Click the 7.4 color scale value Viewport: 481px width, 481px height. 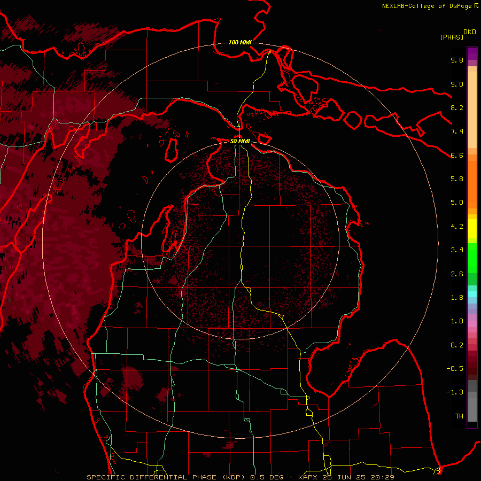point(457,131)
